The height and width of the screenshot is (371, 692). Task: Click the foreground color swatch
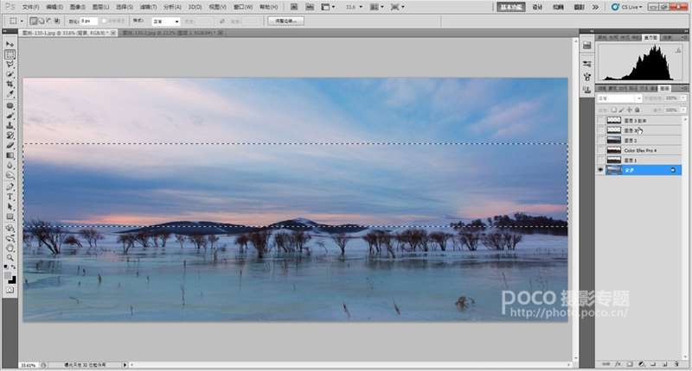(9, 276)
